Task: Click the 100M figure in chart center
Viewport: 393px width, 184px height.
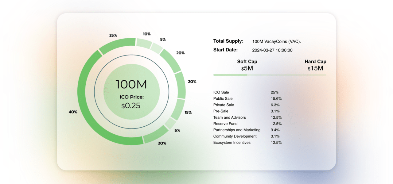Action: click(x=131, y=84)
